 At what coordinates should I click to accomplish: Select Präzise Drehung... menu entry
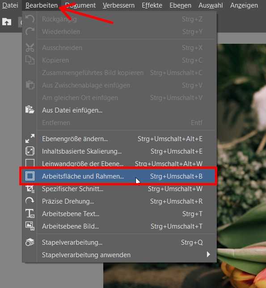pyautogui.click(x=119, y=201)
